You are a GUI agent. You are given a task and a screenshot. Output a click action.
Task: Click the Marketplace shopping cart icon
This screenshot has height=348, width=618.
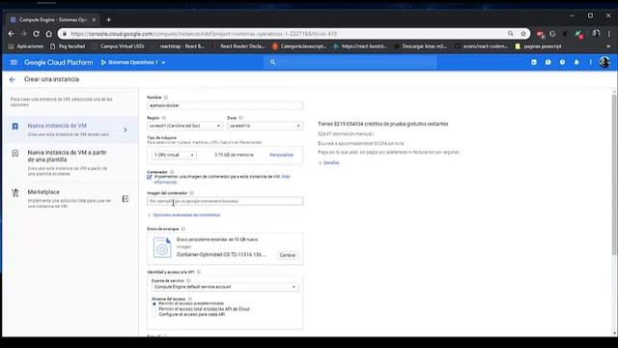(x=15, y=192)
